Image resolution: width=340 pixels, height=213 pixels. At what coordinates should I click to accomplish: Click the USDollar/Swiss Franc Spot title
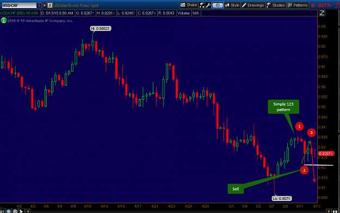click(x=76, y=5)
